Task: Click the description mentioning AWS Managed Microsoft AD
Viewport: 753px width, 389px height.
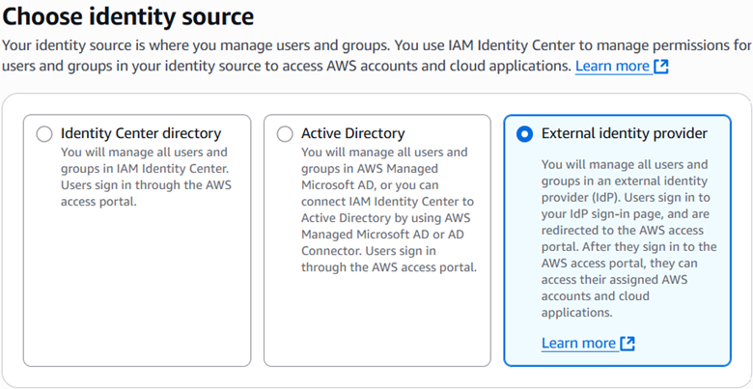Action: [x=389, y=209]
